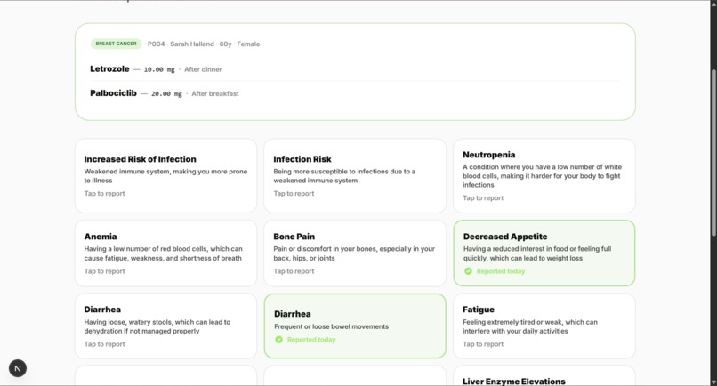Open the Infection Risk symptom card
Image resolution: width=717 pixels, height=386 pixels.
[355, 176]
